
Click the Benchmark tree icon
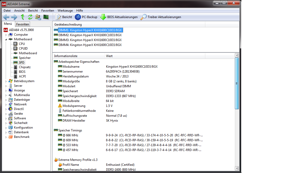click(11, 137)
